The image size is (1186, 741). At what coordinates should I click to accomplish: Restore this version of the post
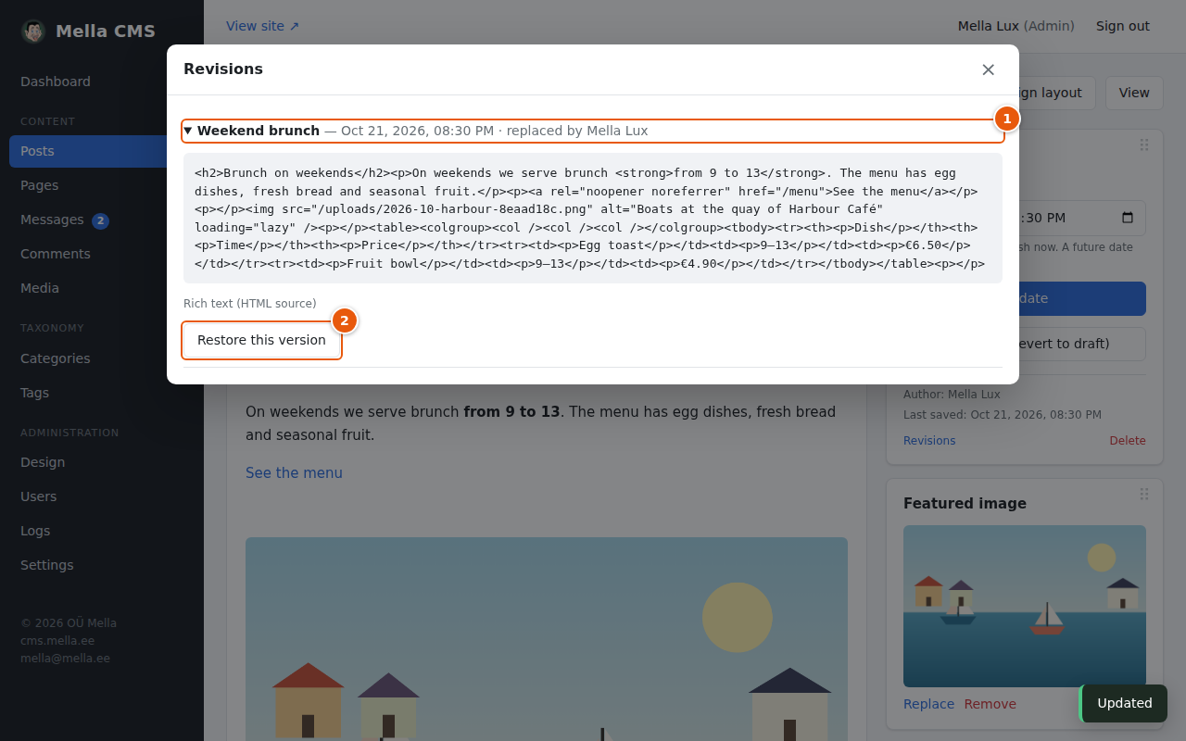pyautogui.click(x=261, y=340)
